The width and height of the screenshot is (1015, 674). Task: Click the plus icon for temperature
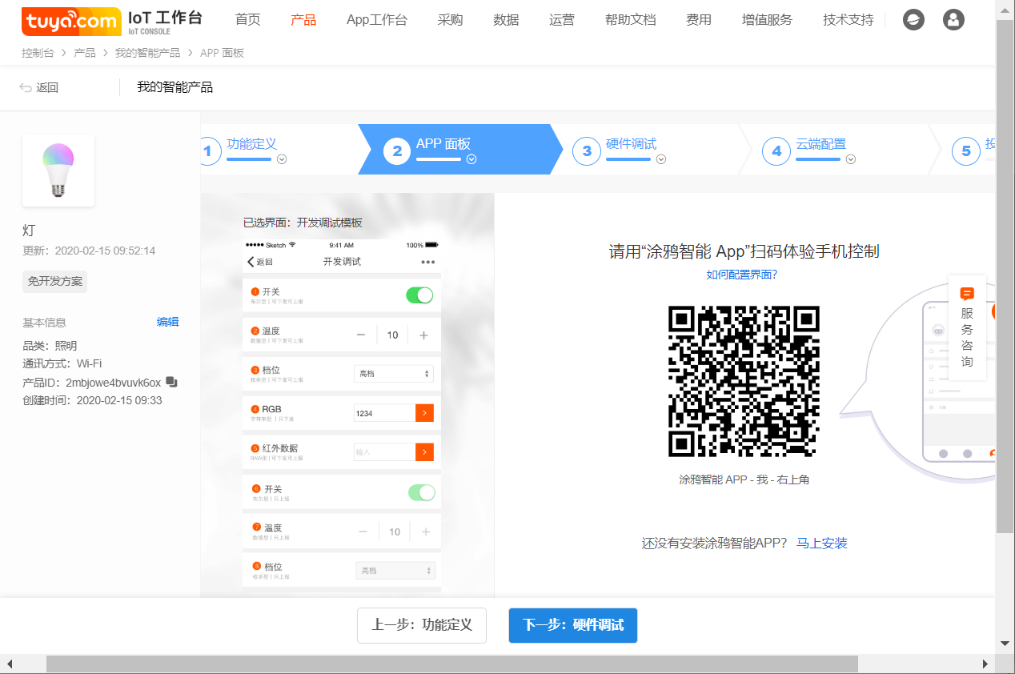click(423, 335)
